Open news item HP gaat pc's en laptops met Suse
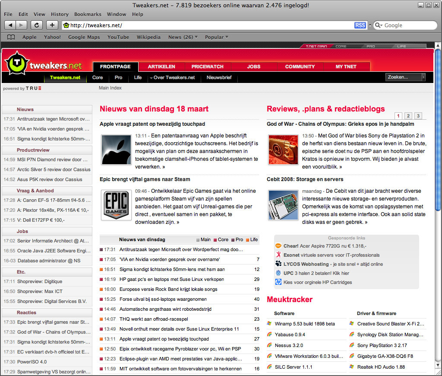Screen dimensions: 442x376 point(172,279)
